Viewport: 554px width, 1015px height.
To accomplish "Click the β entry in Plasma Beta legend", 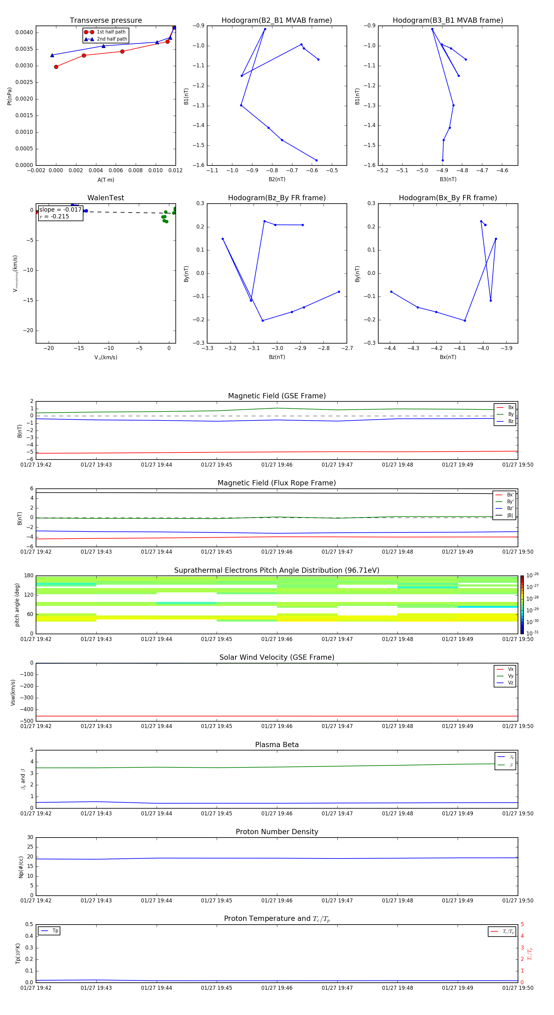I will (x=505, y=765).
